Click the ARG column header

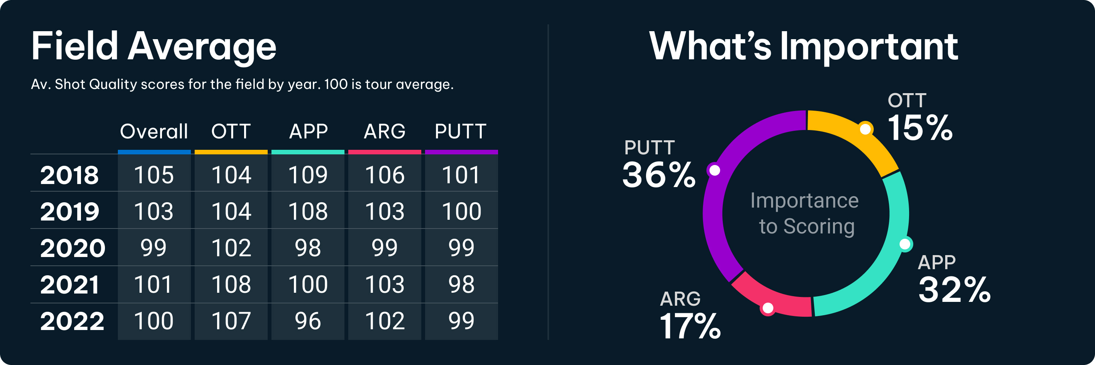(x=384, y=131)
